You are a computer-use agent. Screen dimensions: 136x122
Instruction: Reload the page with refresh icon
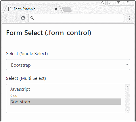[x=23, y=18]
